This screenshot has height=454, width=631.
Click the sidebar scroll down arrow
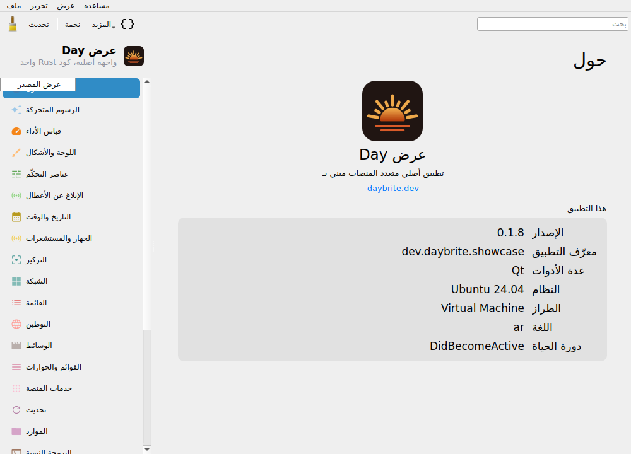pyautogui.click(x=147, y=450)
